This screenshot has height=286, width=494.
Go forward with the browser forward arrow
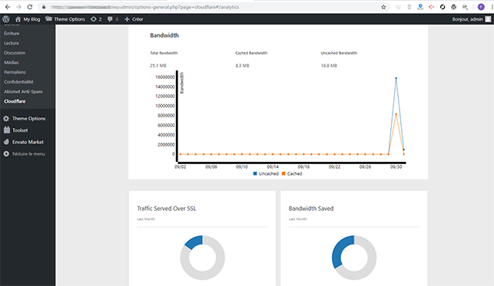coord(18,7)
